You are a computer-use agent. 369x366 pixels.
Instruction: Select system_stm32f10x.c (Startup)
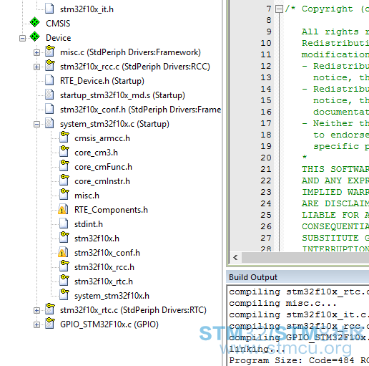(x=114, y=124)
